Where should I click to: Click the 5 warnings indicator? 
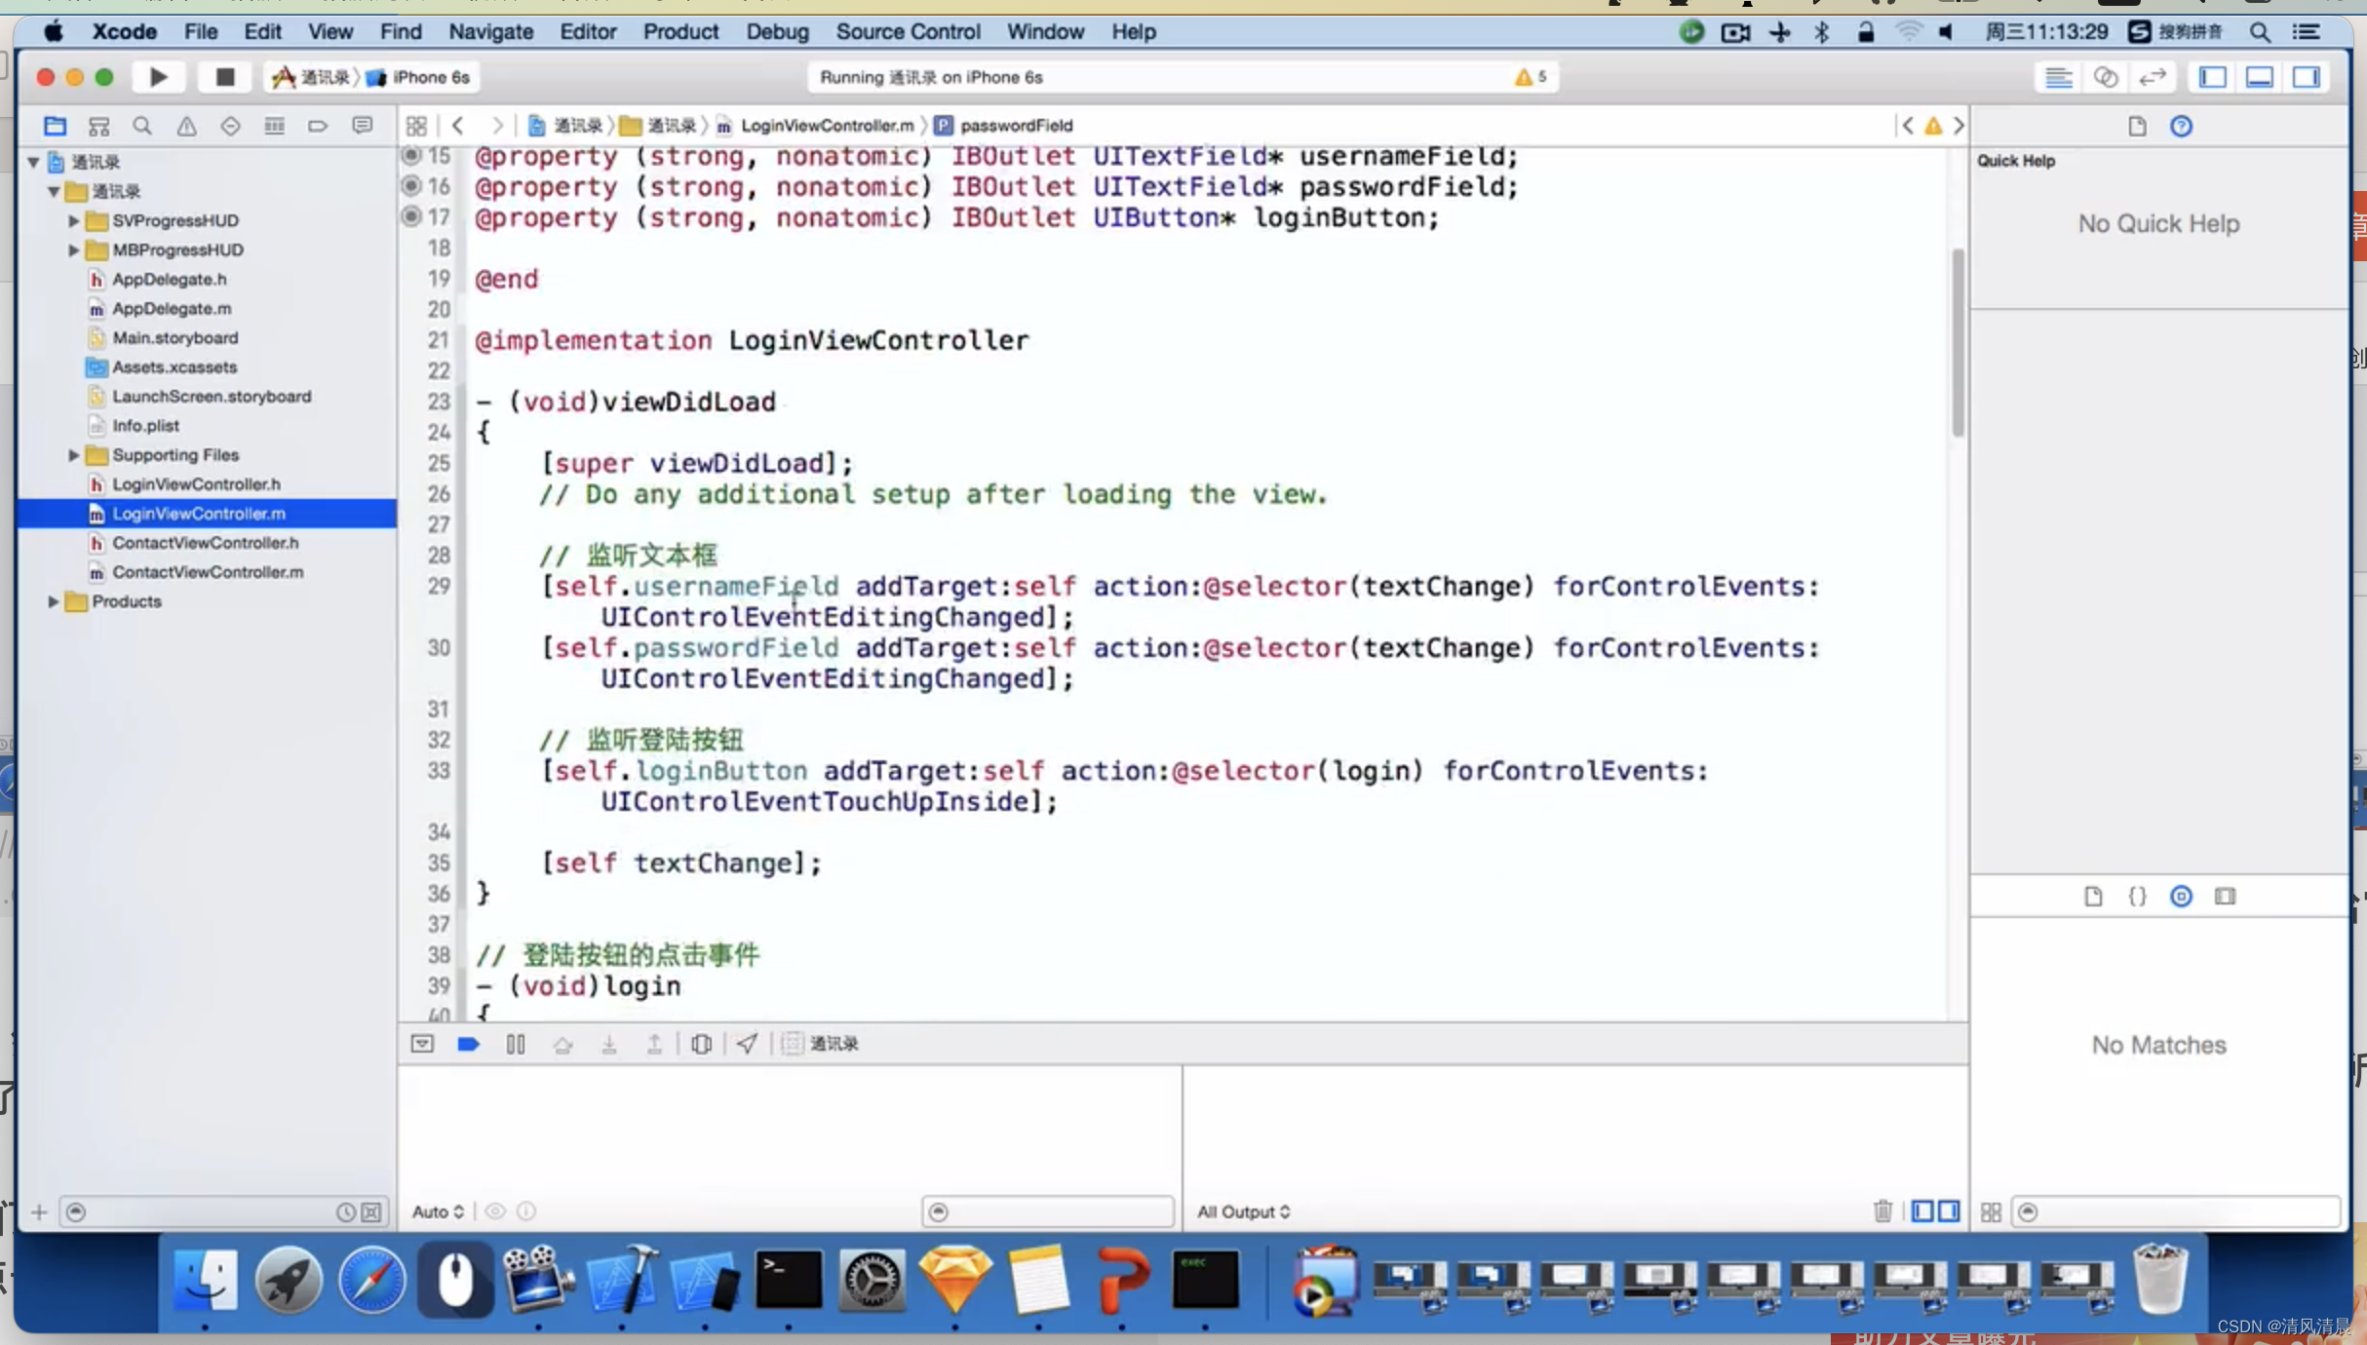(1531, 77)
